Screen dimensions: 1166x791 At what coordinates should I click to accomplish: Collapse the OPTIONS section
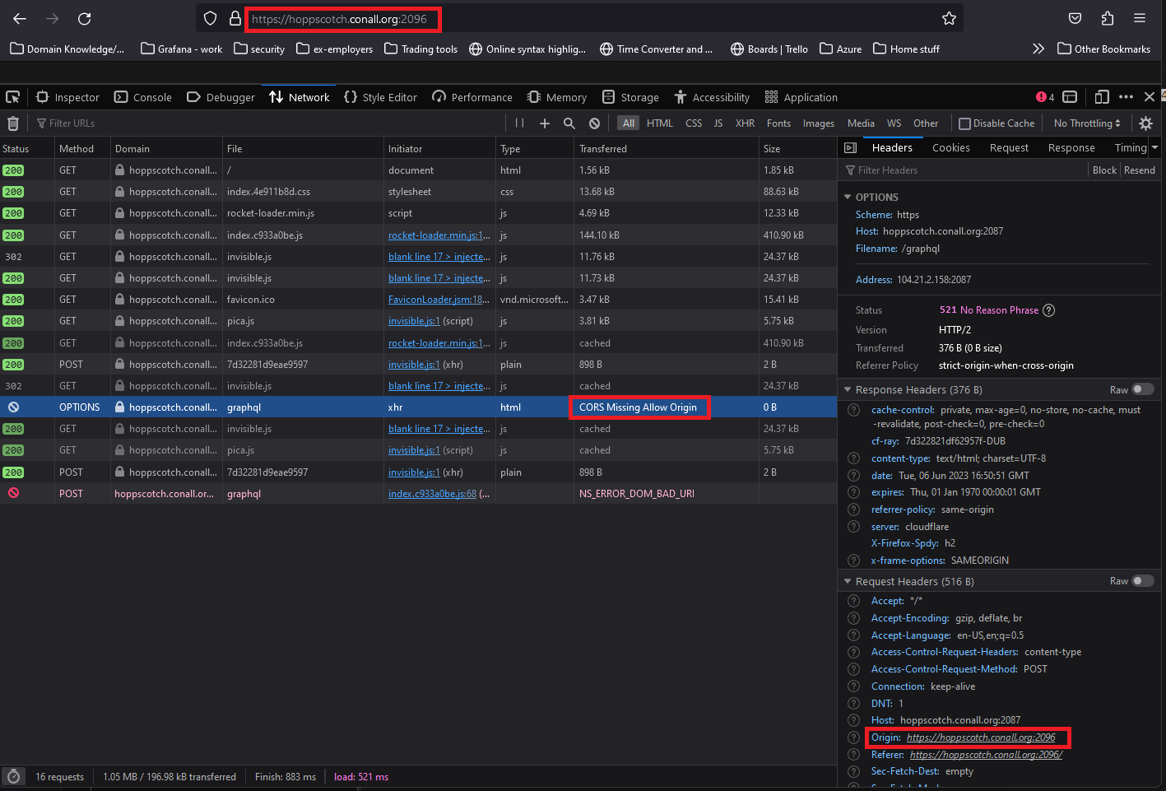(x=848, y=197)
